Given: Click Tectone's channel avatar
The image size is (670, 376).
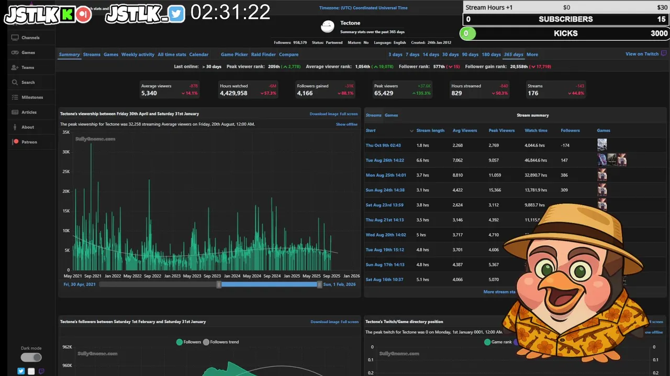Looking at the screenshot, I should coord(328,27).
